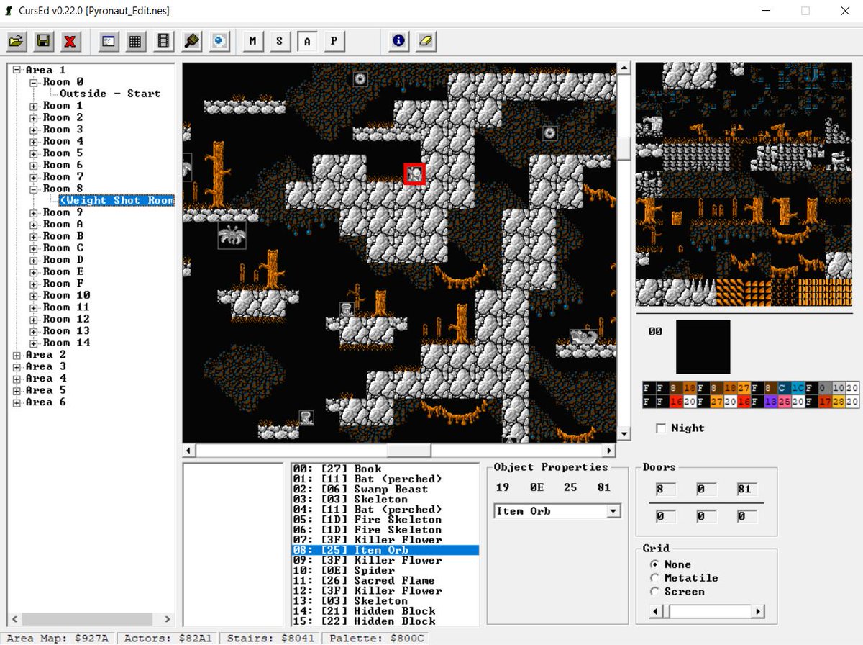Click the Grid slider left arrow
The height and width of the screenshot is (645, 863).
pos(655,611)
